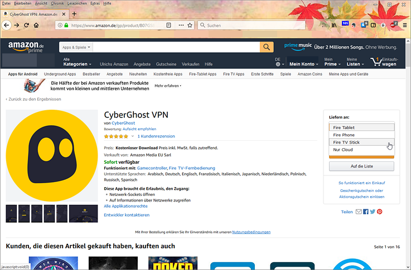The image size is (411, 270).
Task: Open the 1 Kundenrezension link
Action: 156,136
